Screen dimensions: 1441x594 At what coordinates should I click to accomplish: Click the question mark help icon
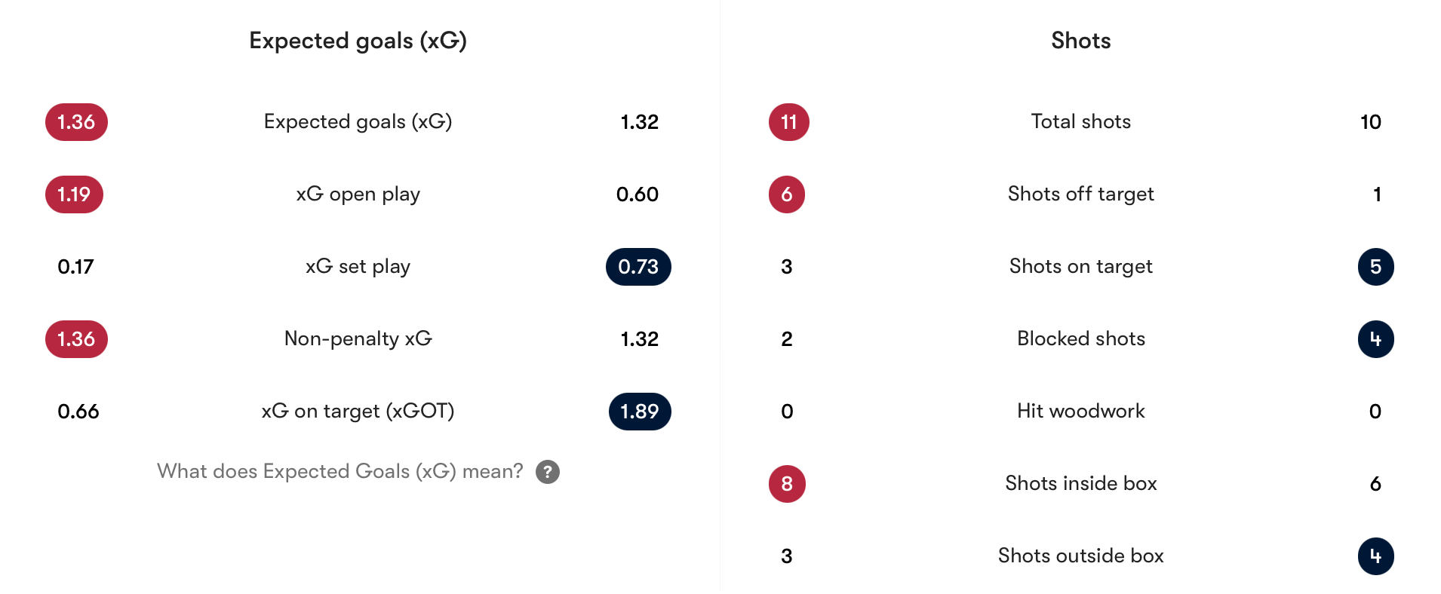pos(548,472)
